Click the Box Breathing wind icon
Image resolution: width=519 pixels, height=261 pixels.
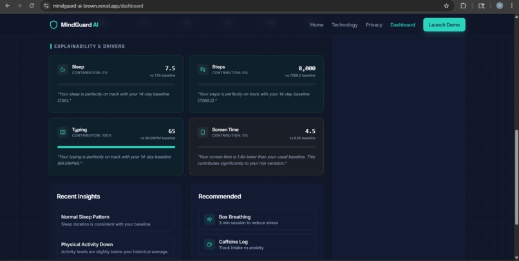coord(209,219)
